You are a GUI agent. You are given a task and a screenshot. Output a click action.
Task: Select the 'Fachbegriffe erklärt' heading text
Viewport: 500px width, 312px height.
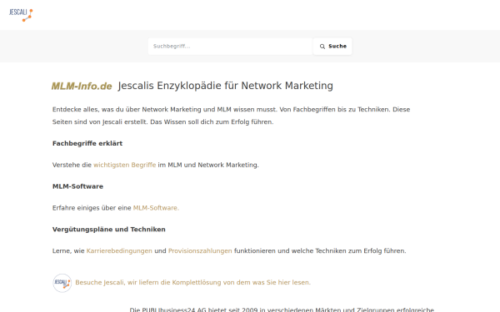click(x=87, y=143)
